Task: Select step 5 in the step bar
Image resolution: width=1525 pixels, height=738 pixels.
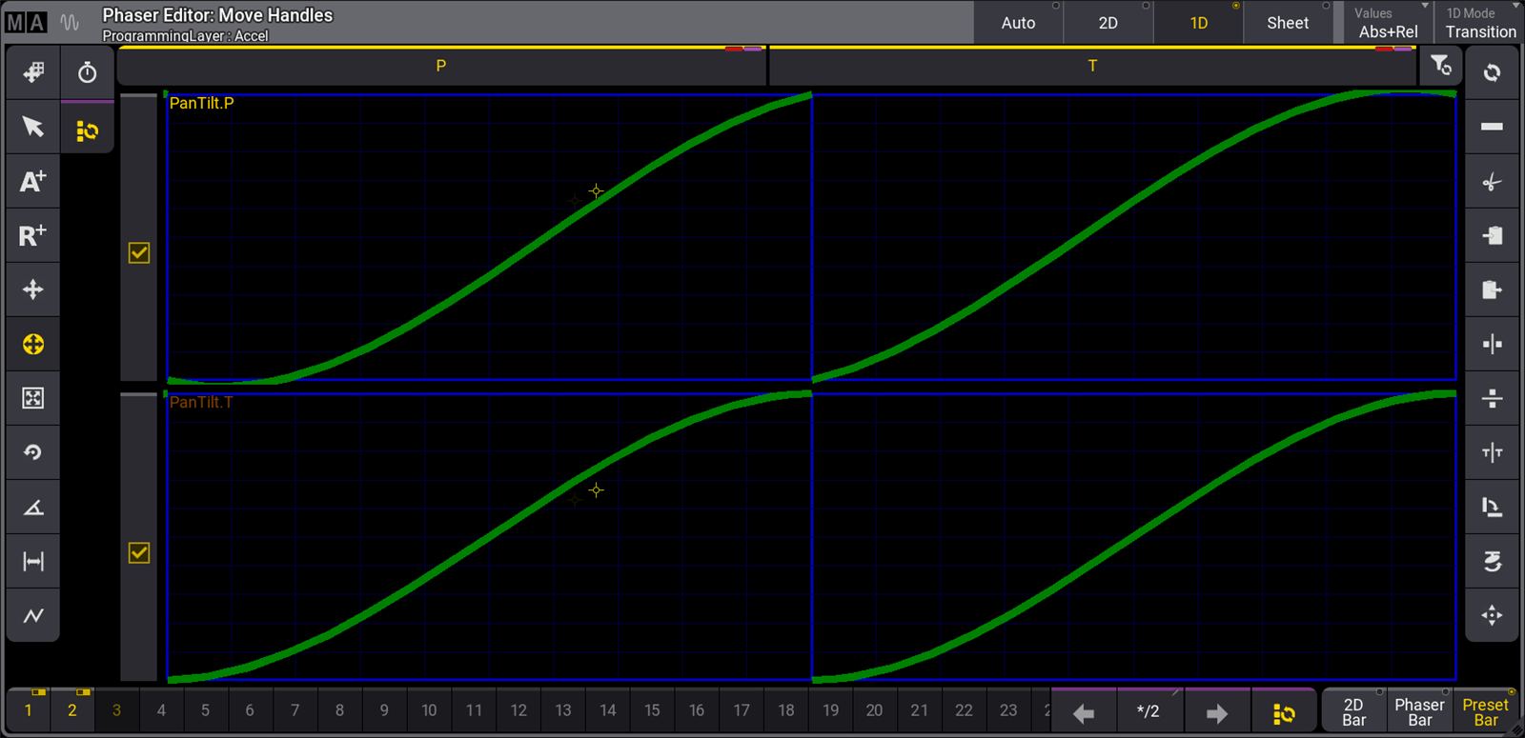Action: (x=205, y=710)
